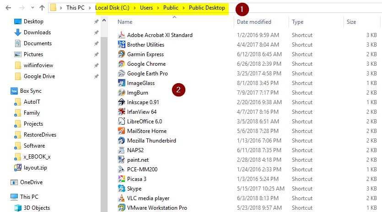Select the ImageGlass shortcut icon
The height and width of the screenshot is (212, 382).
(121, 83)
